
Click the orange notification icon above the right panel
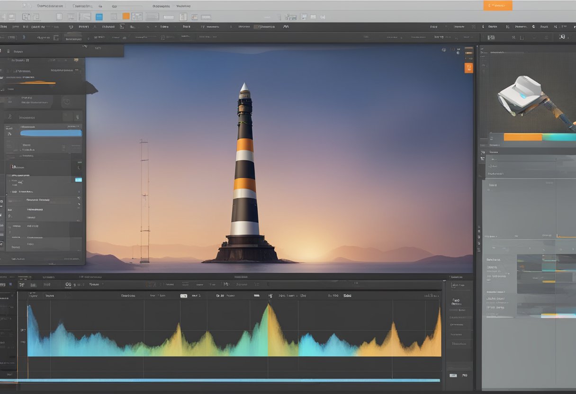(x=469, y=67)
